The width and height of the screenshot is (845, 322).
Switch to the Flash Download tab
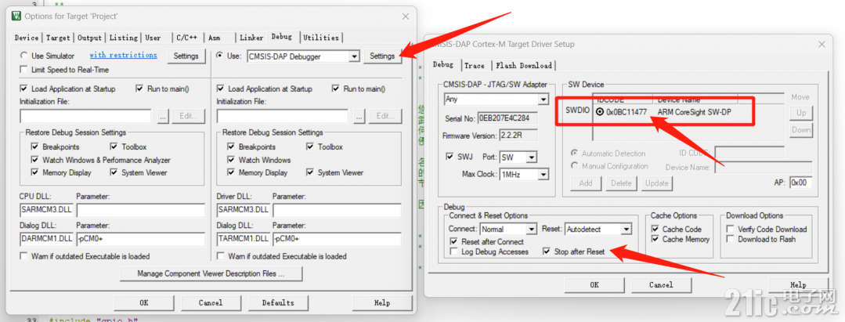coord(524,65)
